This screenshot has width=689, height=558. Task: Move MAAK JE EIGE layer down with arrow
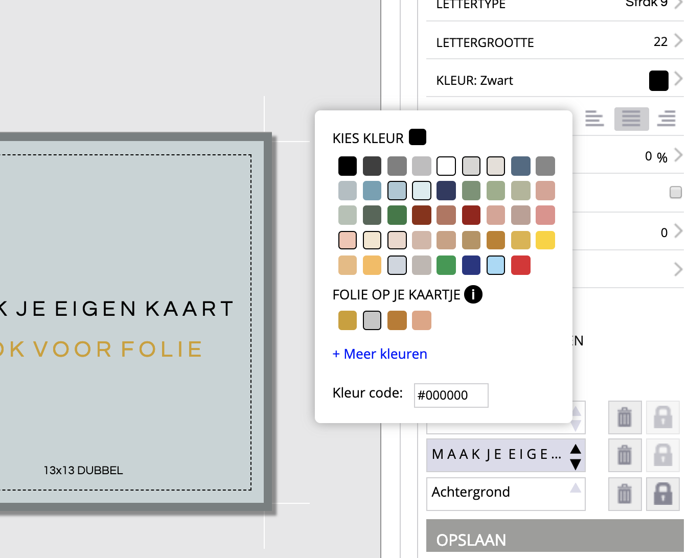[x=576, y=464]
